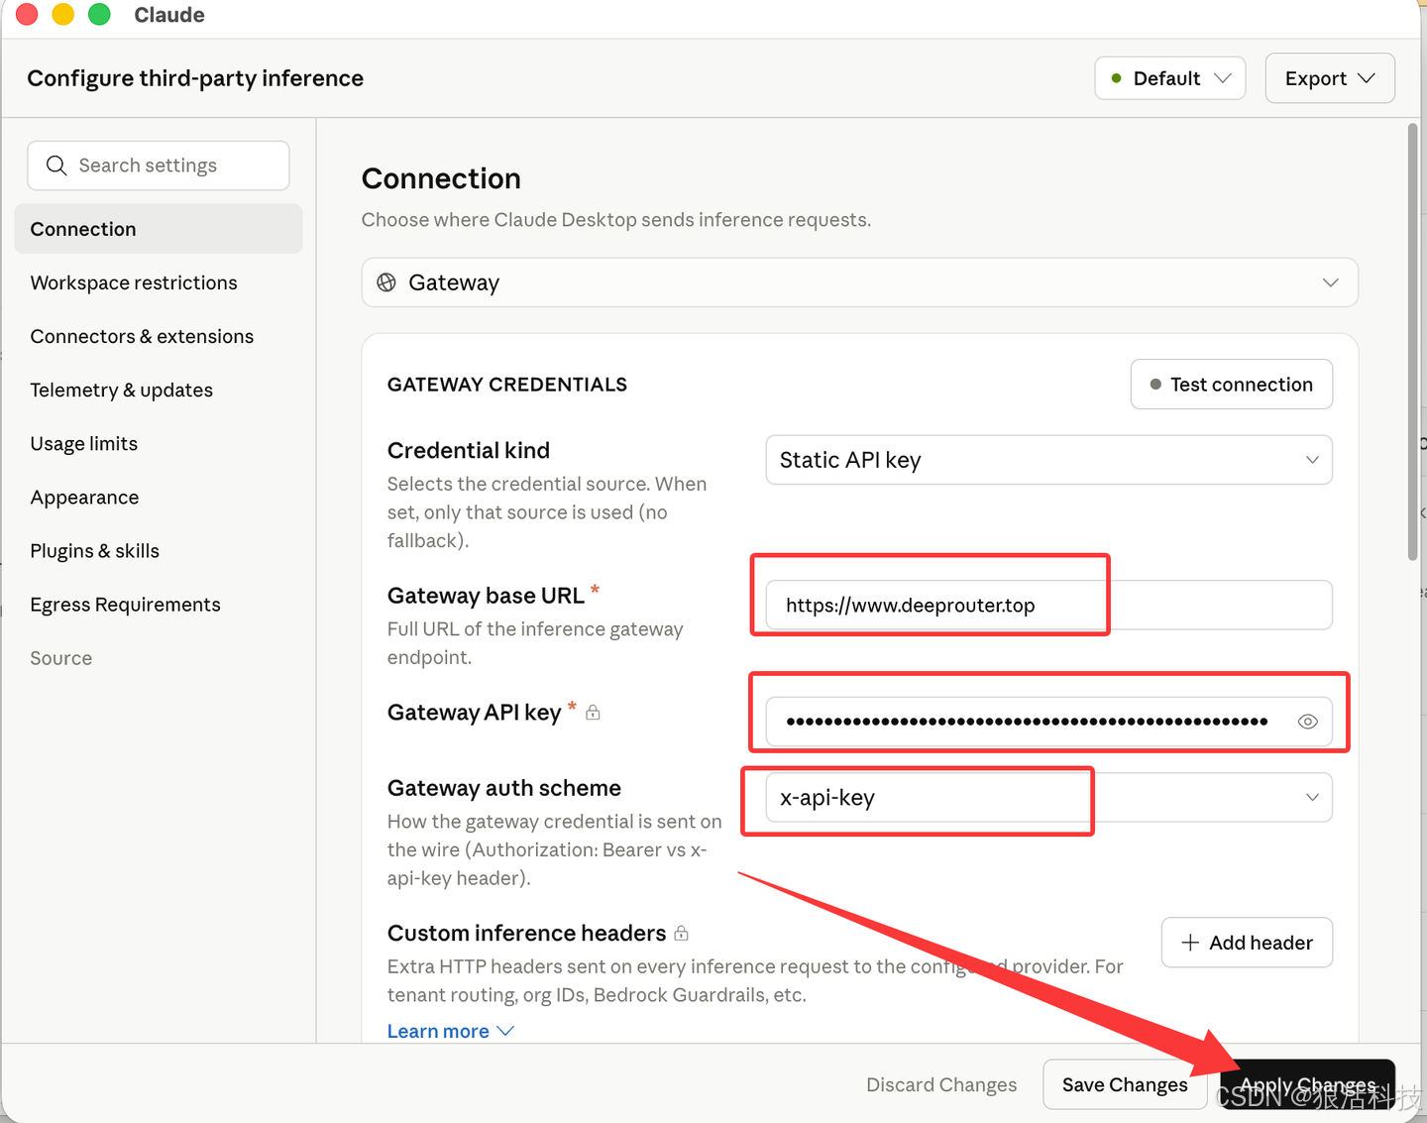Click the 'Gateway auth scheme' label
This screenshot has width=1427, height=1123.
(x=504, y=788)
